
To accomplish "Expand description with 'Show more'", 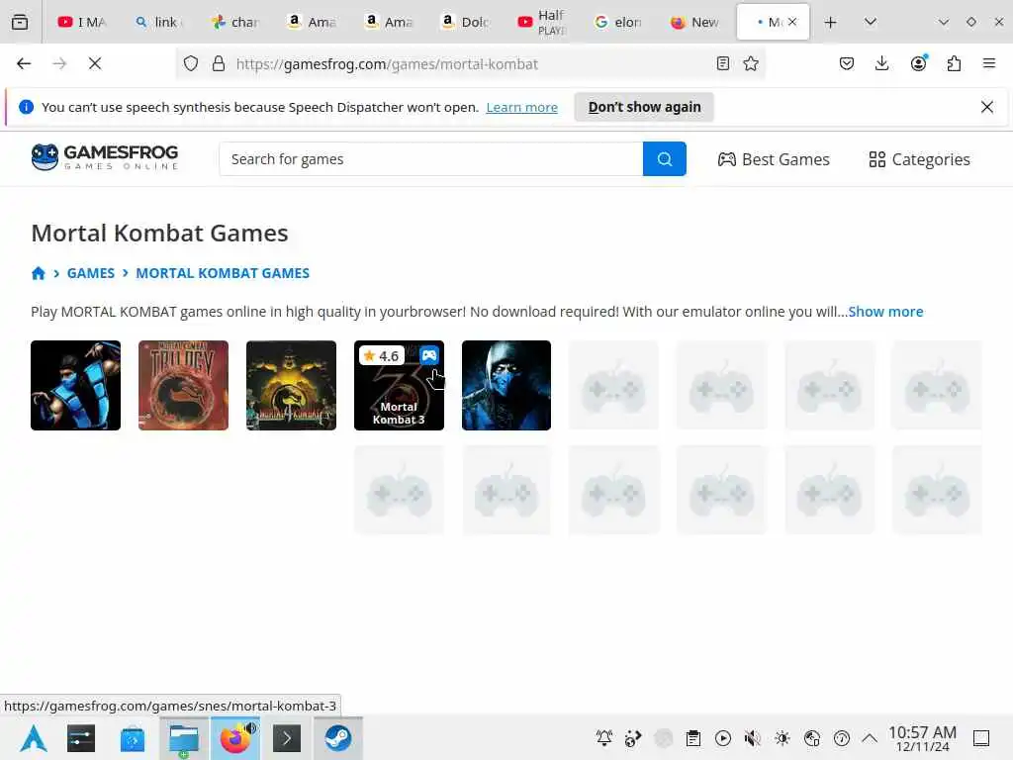I will [885, 312].
